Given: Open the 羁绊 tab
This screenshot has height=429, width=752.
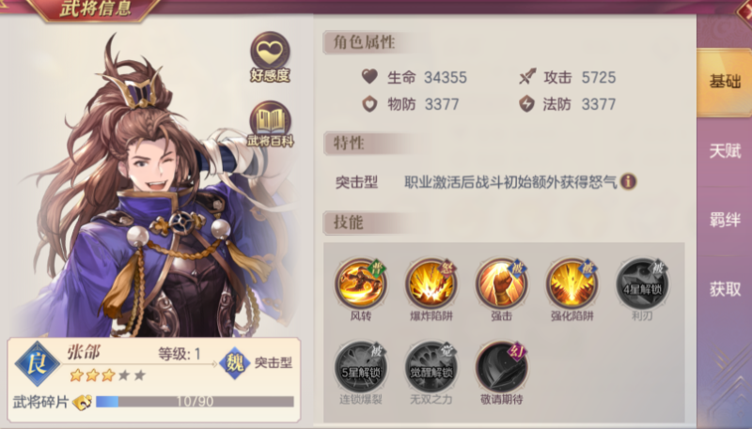Looking at the screenshot, I should pyautogui.click(x=725, y=220).
